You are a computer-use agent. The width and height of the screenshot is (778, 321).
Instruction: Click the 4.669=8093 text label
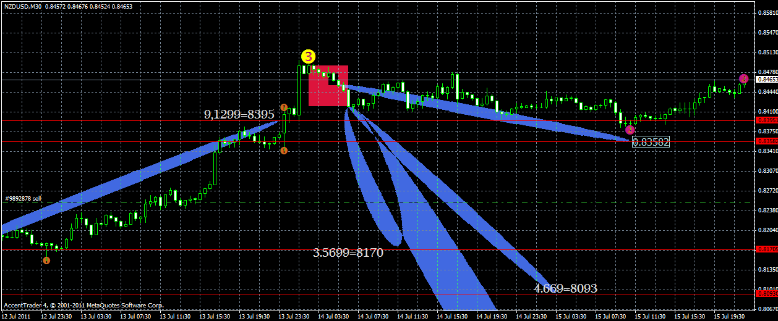pyautogui.click(x=566, y=288)
